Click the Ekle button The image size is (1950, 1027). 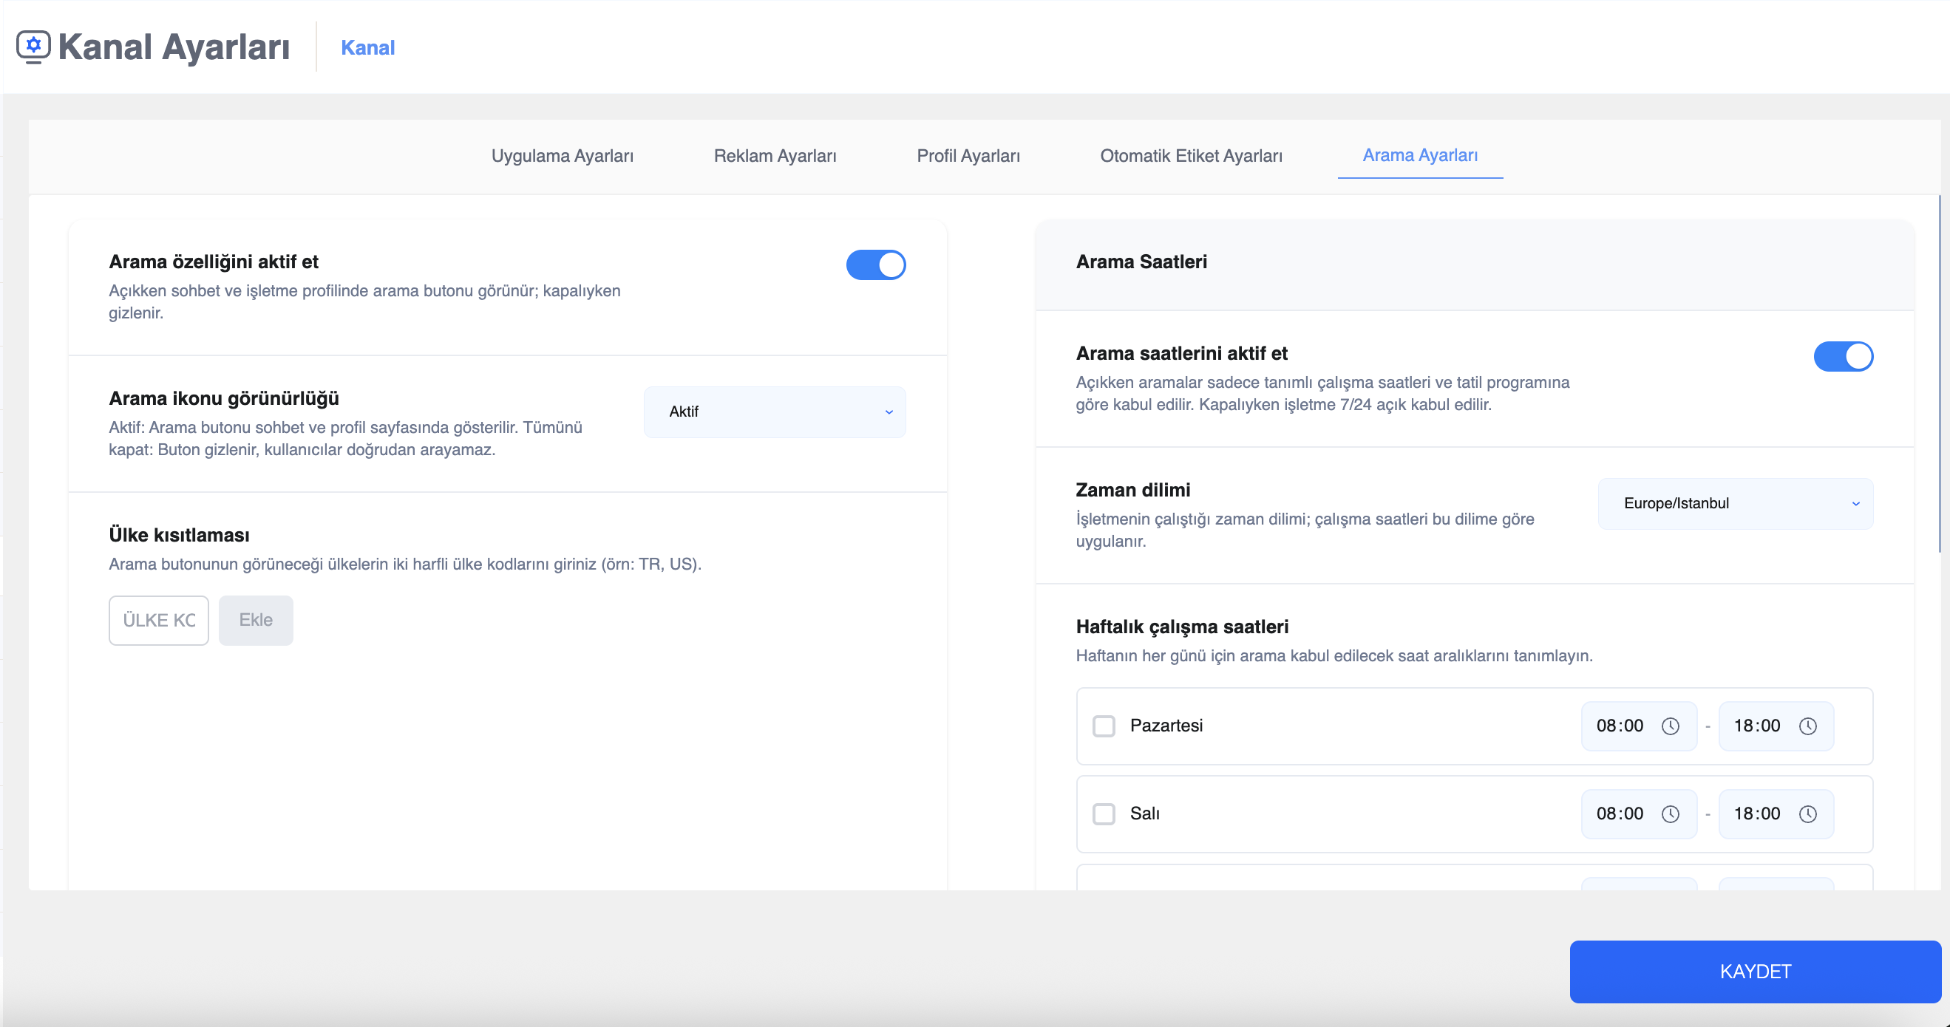[x=256, y=621]
